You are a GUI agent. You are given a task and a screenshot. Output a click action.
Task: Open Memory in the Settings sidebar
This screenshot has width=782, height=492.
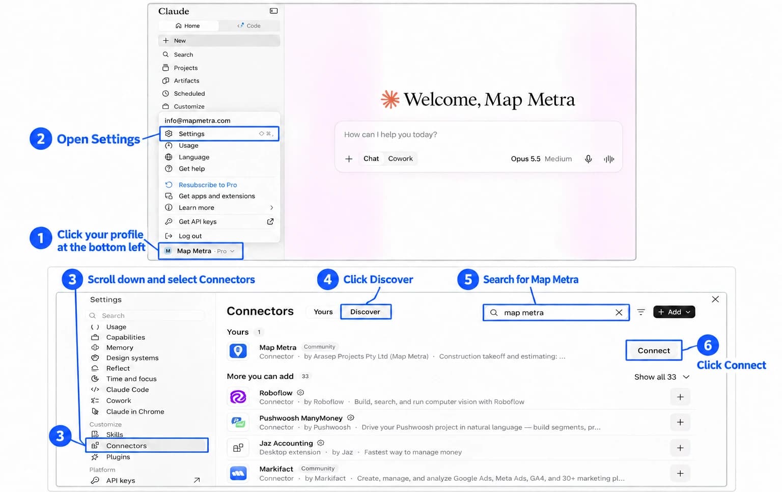tap(146, 347)
